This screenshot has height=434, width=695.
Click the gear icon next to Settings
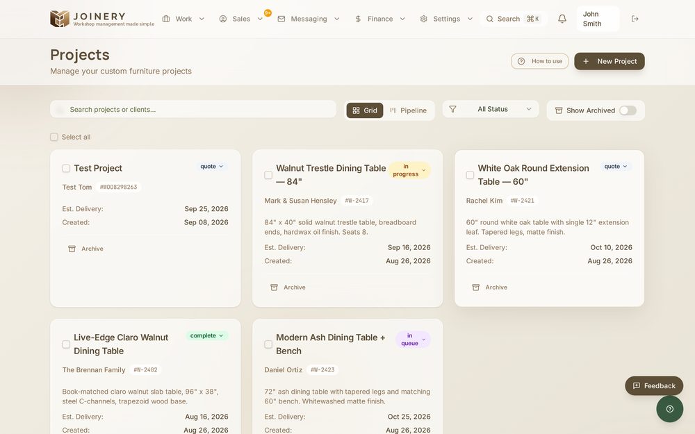424,19
